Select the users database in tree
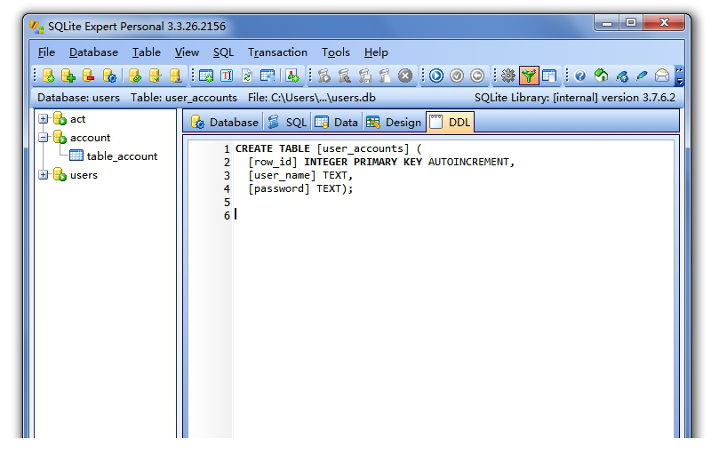The image size is (711, 455). (x=84, y=174)
